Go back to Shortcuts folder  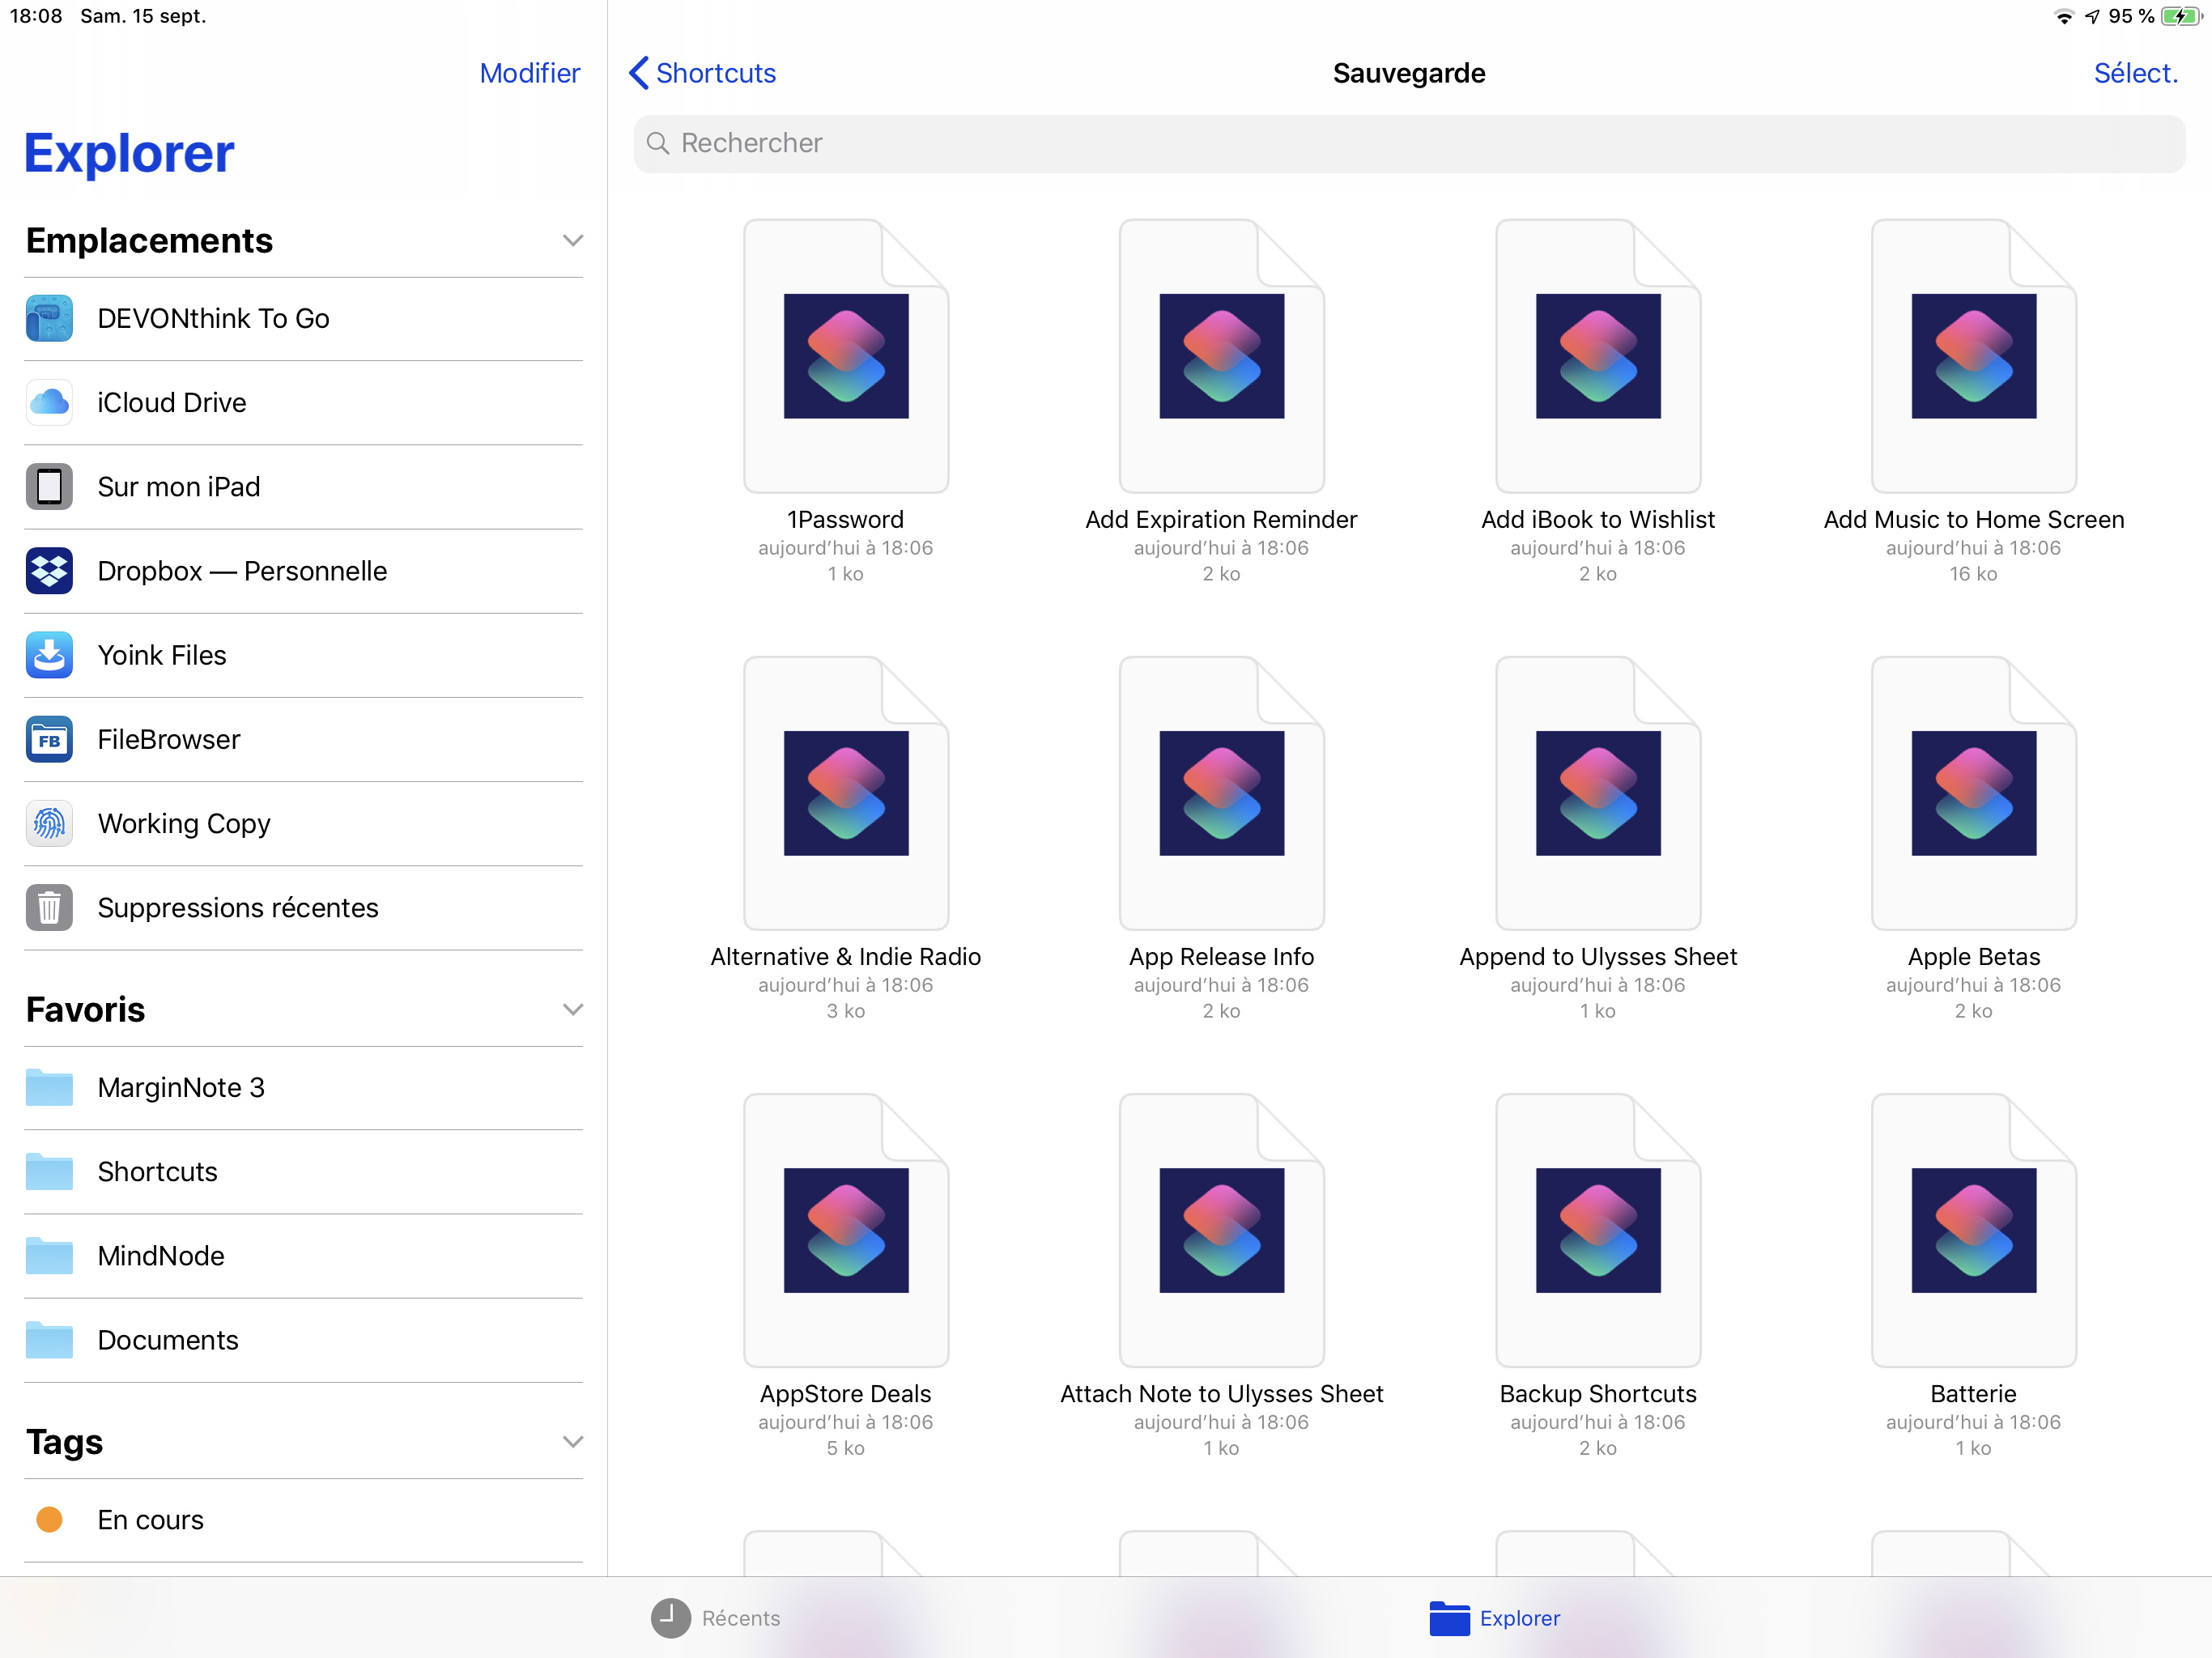point(702,73)
